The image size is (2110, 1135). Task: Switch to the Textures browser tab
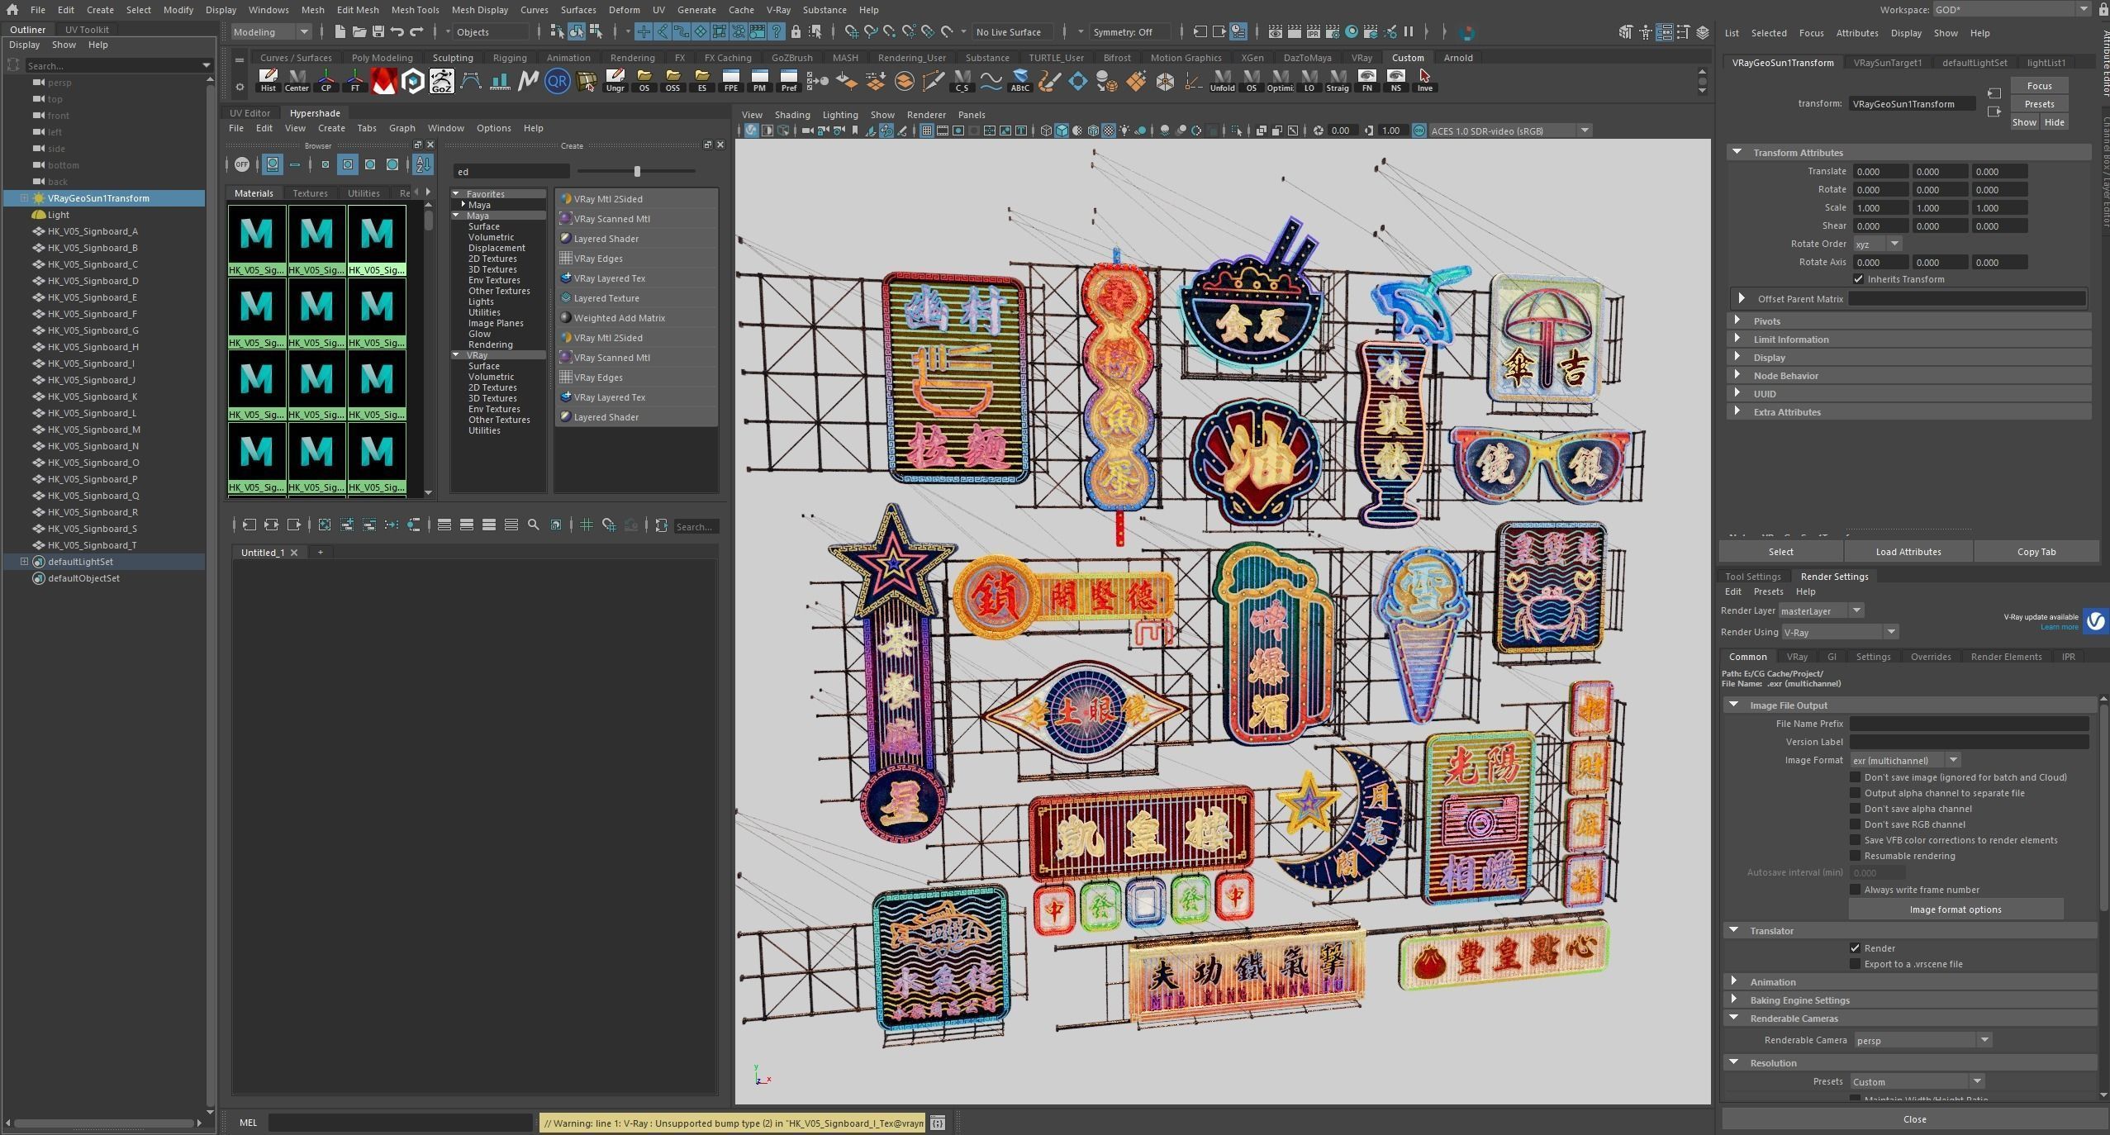(x=310, y=193)
